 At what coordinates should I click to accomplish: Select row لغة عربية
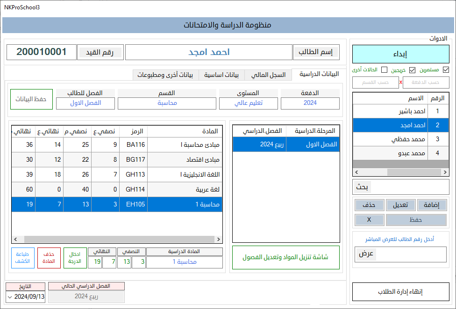117,190
